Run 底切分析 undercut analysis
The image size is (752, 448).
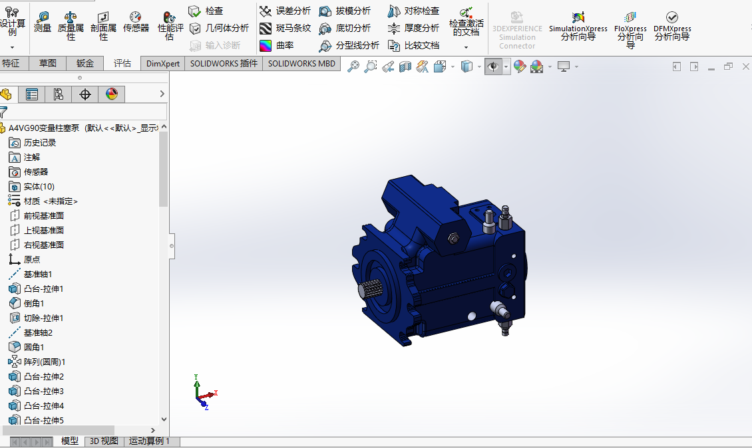coord(345,29)
